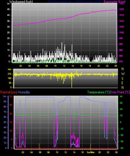
Task: Click -20 on the green temperature axis
Action: [x=122, y=135]
